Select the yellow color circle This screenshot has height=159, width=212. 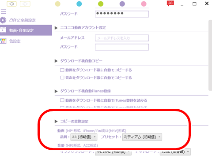pos(57,4)
